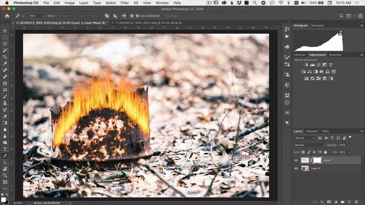This screenshot has height=205, width=365.
Task: Toggle lock image pixels brush icon
Action: click(309, 152)
